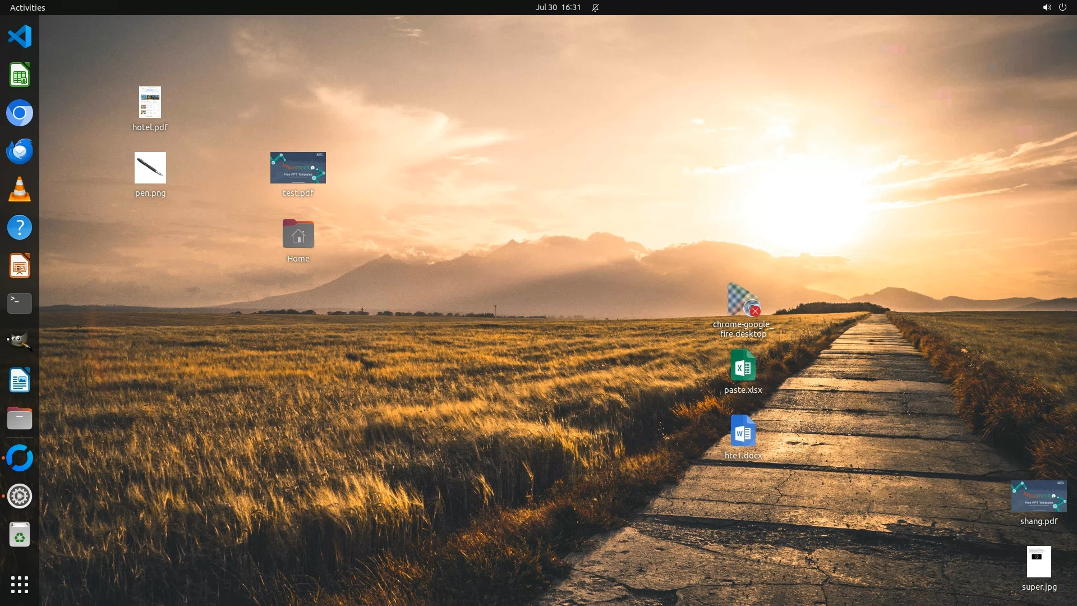Open the Terminal from dock
The height and width of the screenshot is (606, 1077).
click(20, 304)
